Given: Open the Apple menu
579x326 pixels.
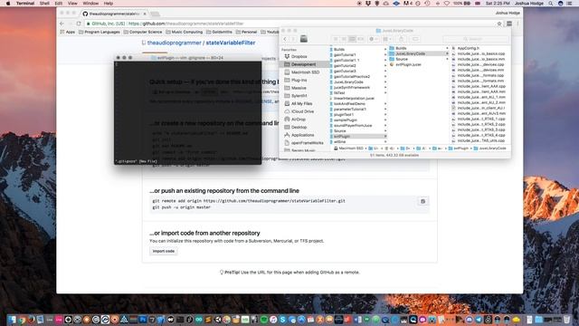Looking at the screenshot, I should click(8, 3).
